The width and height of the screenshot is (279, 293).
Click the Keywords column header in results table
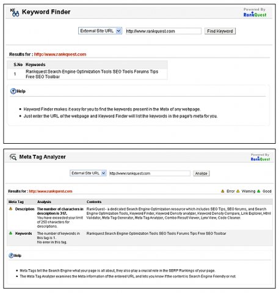click(35, 65)
